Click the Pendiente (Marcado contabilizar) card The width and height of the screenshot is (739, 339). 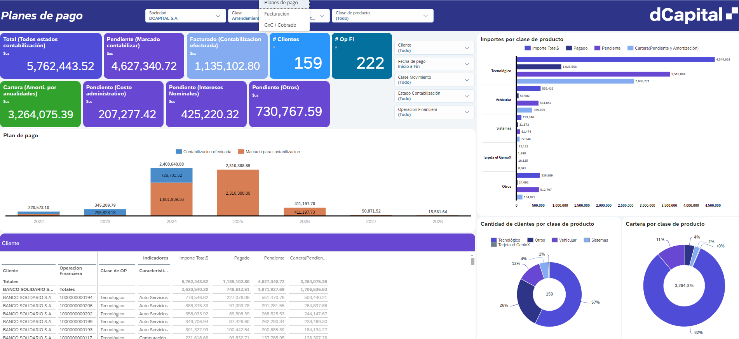(x=144, y=56)
